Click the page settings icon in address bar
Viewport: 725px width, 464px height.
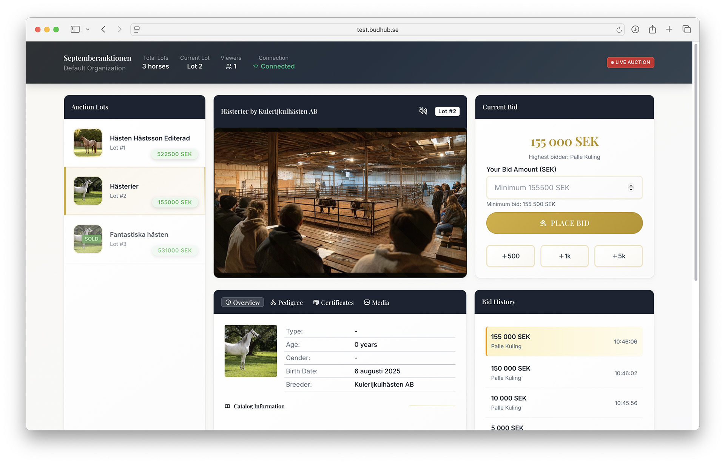pyautogui.click(x=137, y=29)
